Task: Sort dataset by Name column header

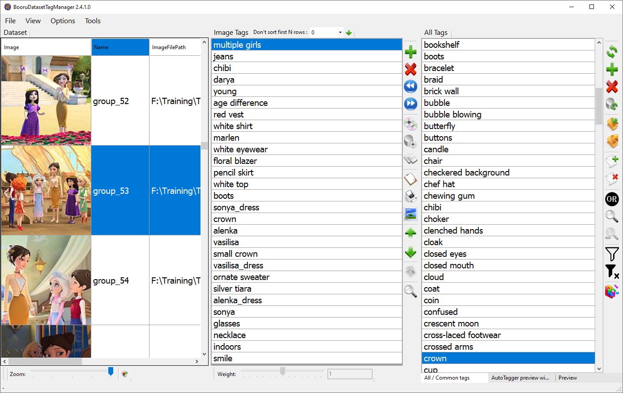Action: pyautogui.click(x=120, y=47)
